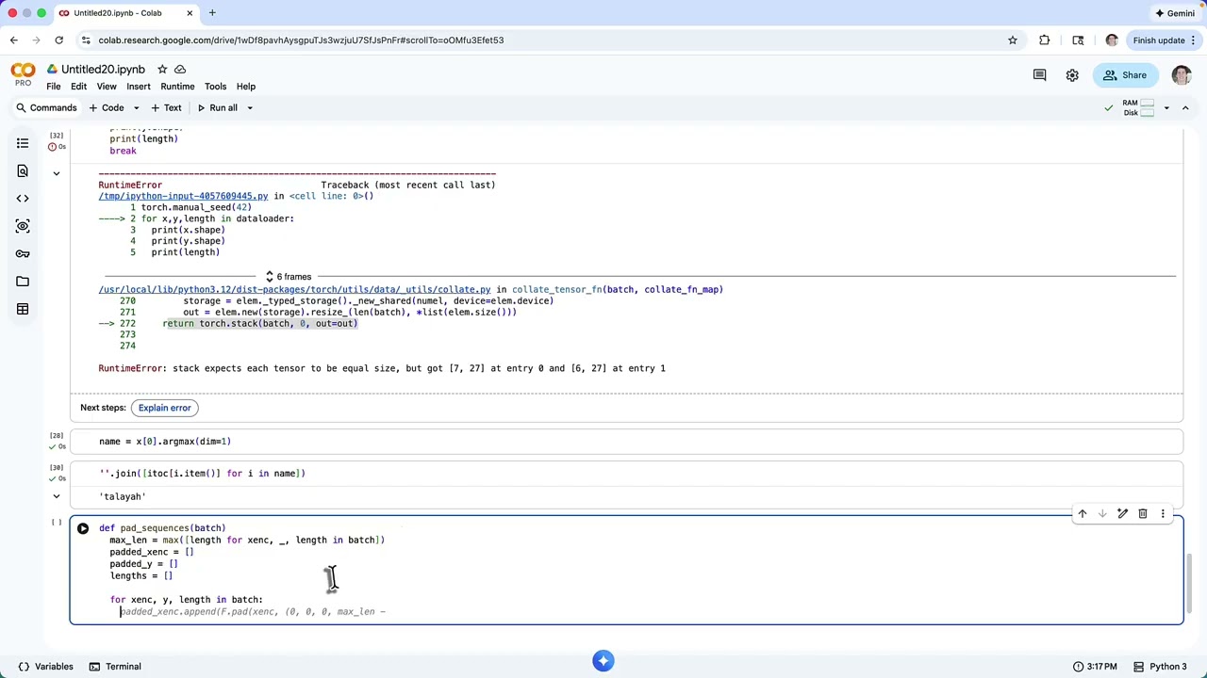Click the notebook vertical scrollbar
The width and height of the screenshot is (1207, 678).
tap(1191, 582)
